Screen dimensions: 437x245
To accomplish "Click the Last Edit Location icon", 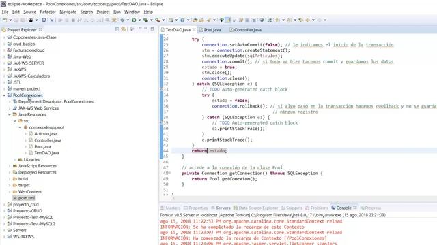I will 300,20.
